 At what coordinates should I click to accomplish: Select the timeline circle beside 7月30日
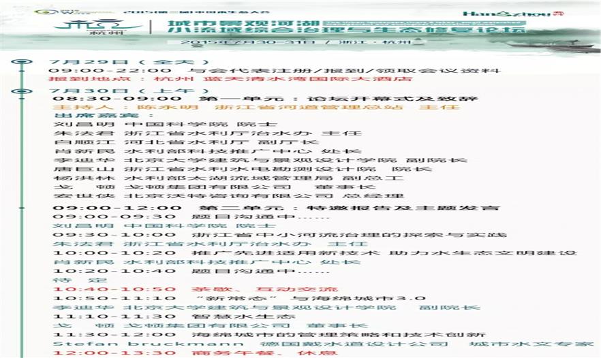coord(22,90)
